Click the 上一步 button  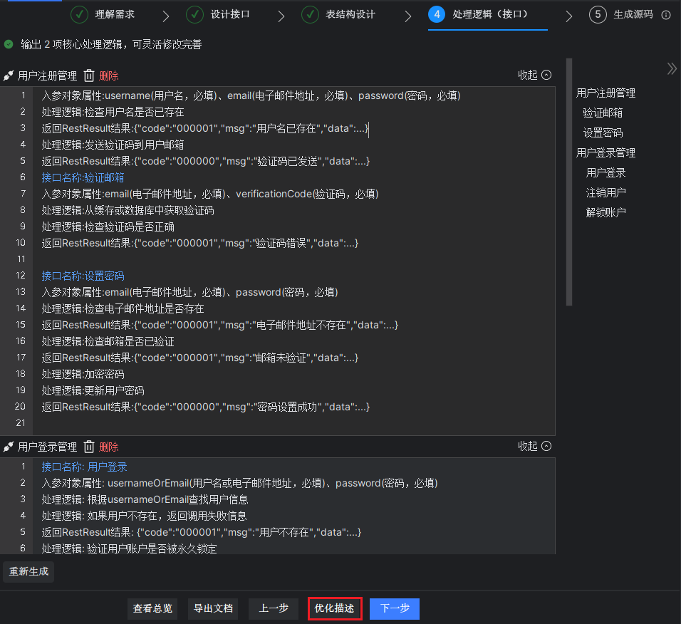coord(273,608)
